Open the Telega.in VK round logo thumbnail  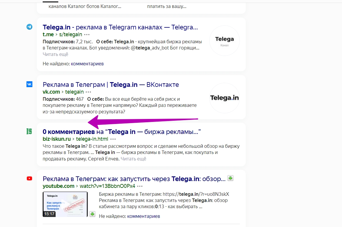click(225, 98)
